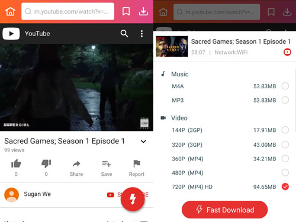Screen dimensions: 296x222
Task: Click the '43.00MB' file size
Action: [x=265, y=145]
